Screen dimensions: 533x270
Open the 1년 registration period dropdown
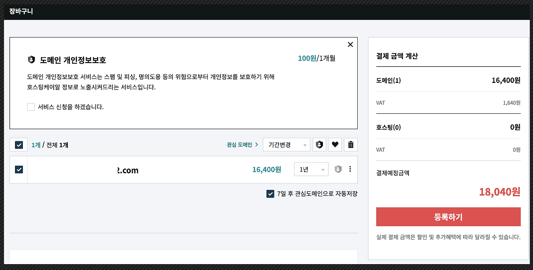311,169
